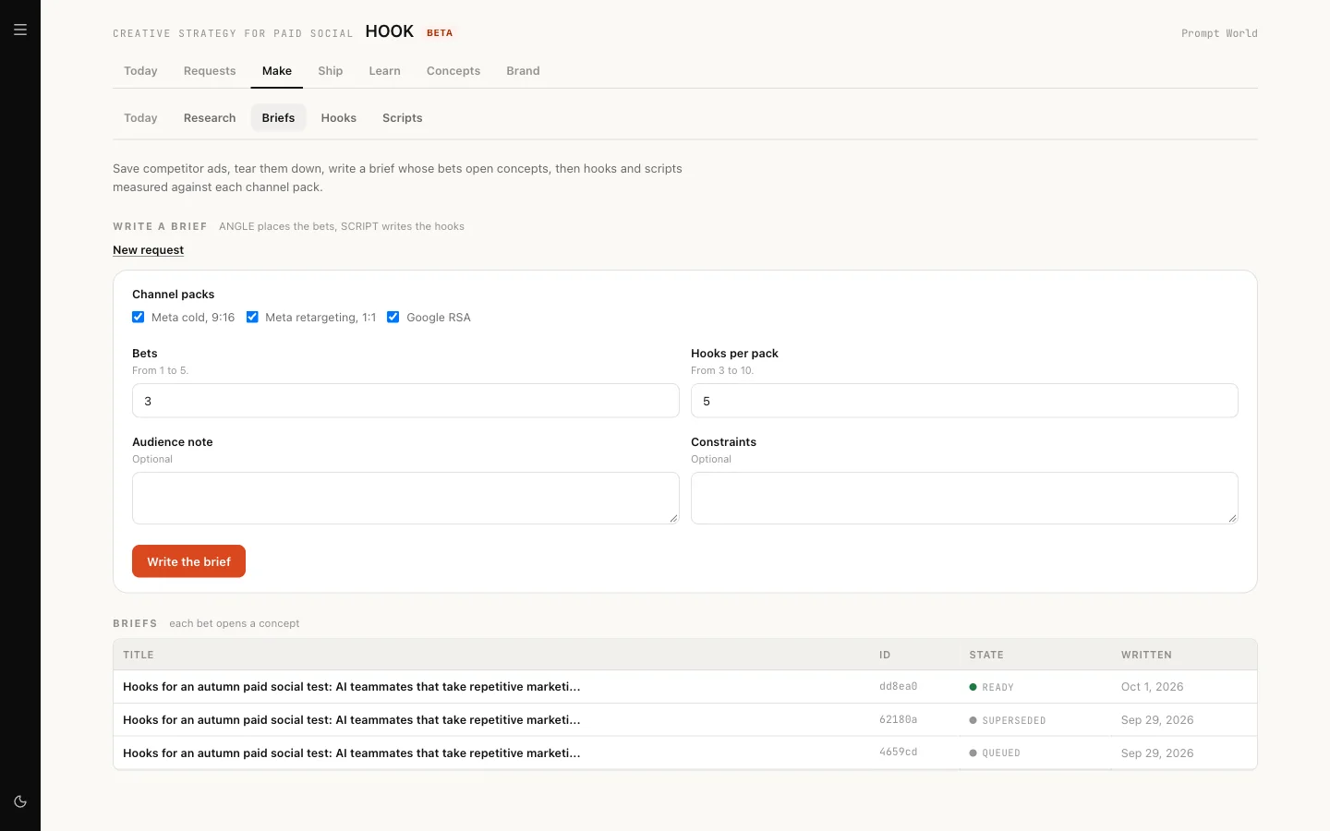Open the Learn tab
1330x831 pixels.
coord(385,71)
